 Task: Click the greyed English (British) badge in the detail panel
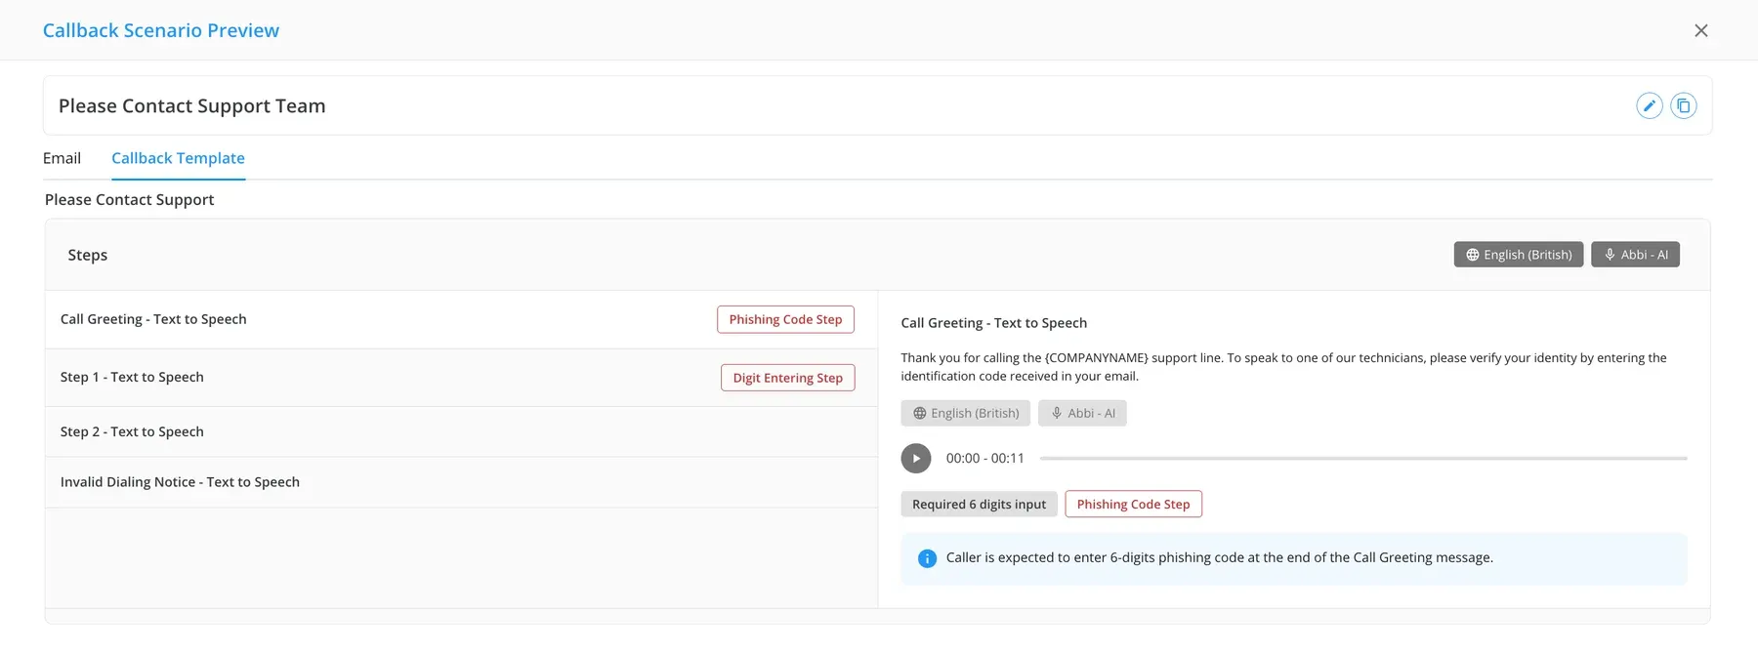(x=965, y=413)
